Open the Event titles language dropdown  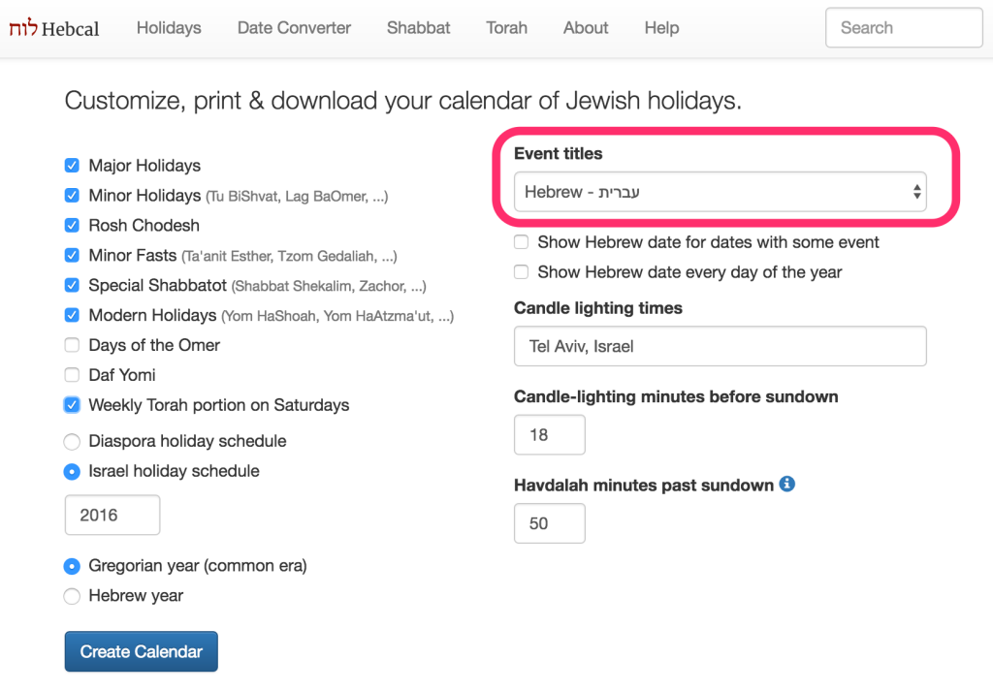coord(720,192)
